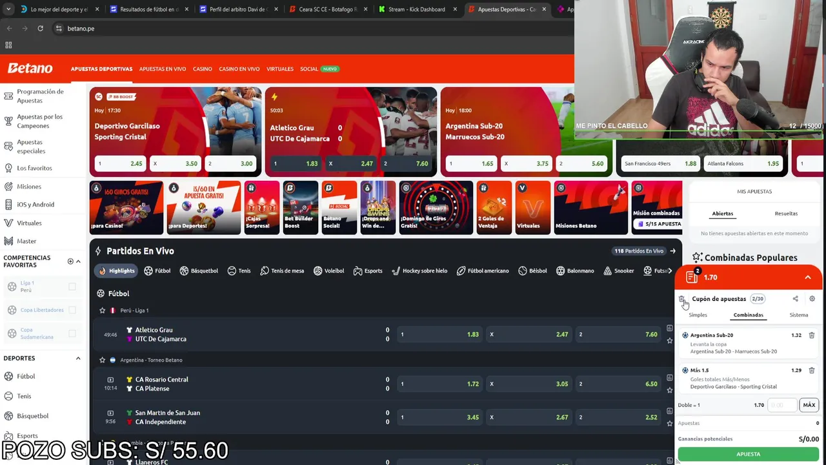This screenshot has height=465, width=826.
Task: Click the orange betslip icon showing 2
Action: 692,277
